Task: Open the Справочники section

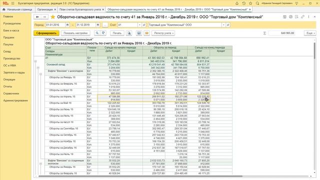Action: pos(11,93)
